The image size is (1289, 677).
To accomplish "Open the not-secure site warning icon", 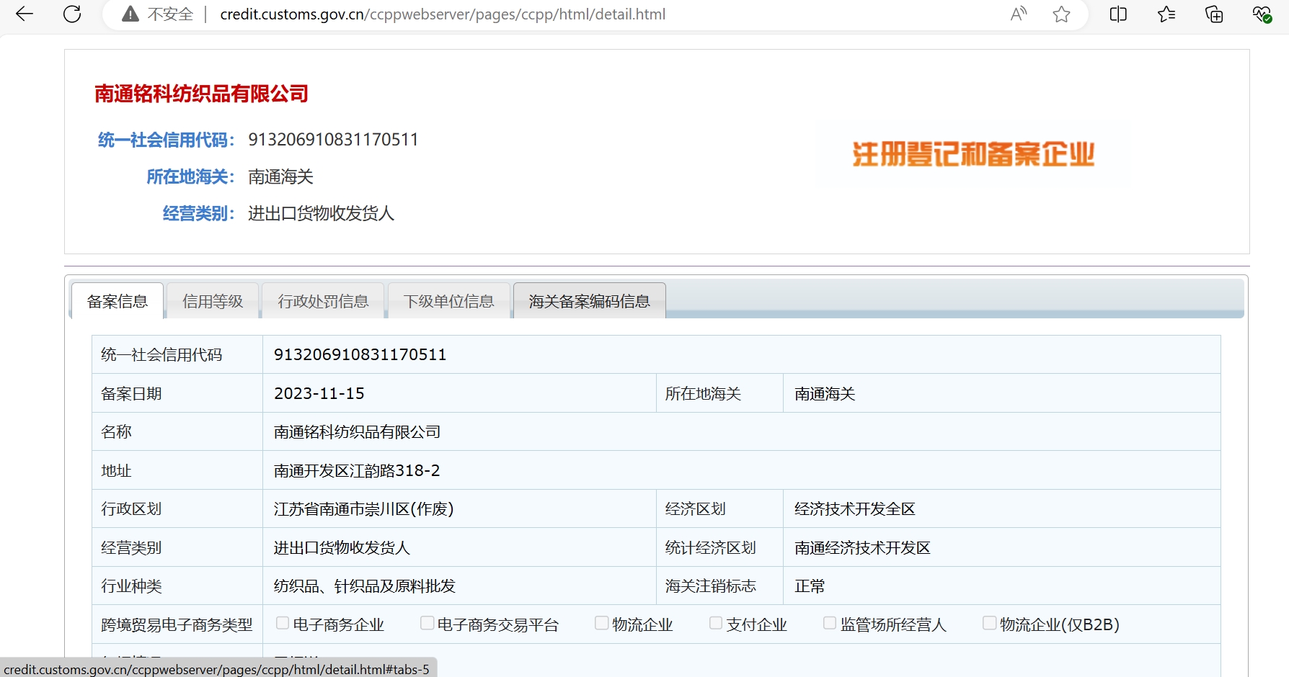I will pos(130,14).
